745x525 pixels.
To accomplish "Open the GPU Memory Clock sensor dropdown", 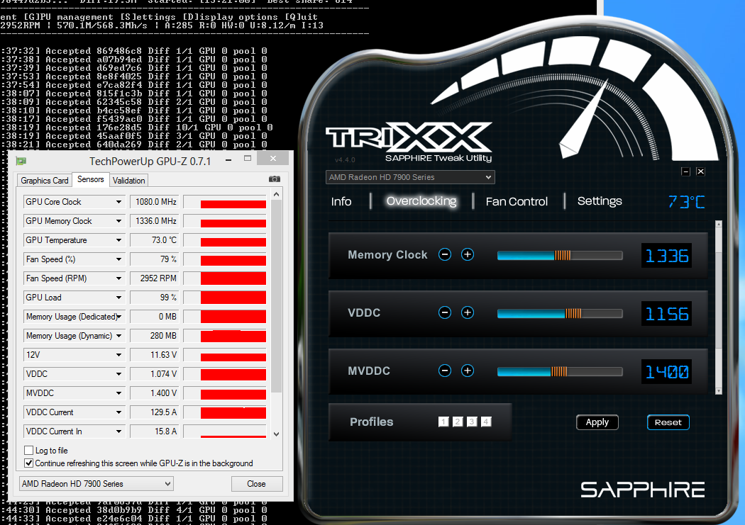I will 118,221.
